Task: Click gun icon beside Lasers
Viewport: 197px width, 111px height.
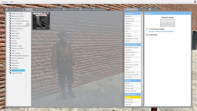Action: click(10, 41)
